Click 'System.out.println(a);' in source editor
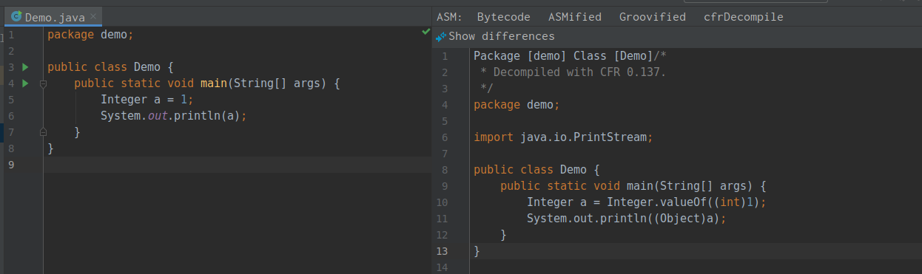922x274 pixels. pos(173,116)
